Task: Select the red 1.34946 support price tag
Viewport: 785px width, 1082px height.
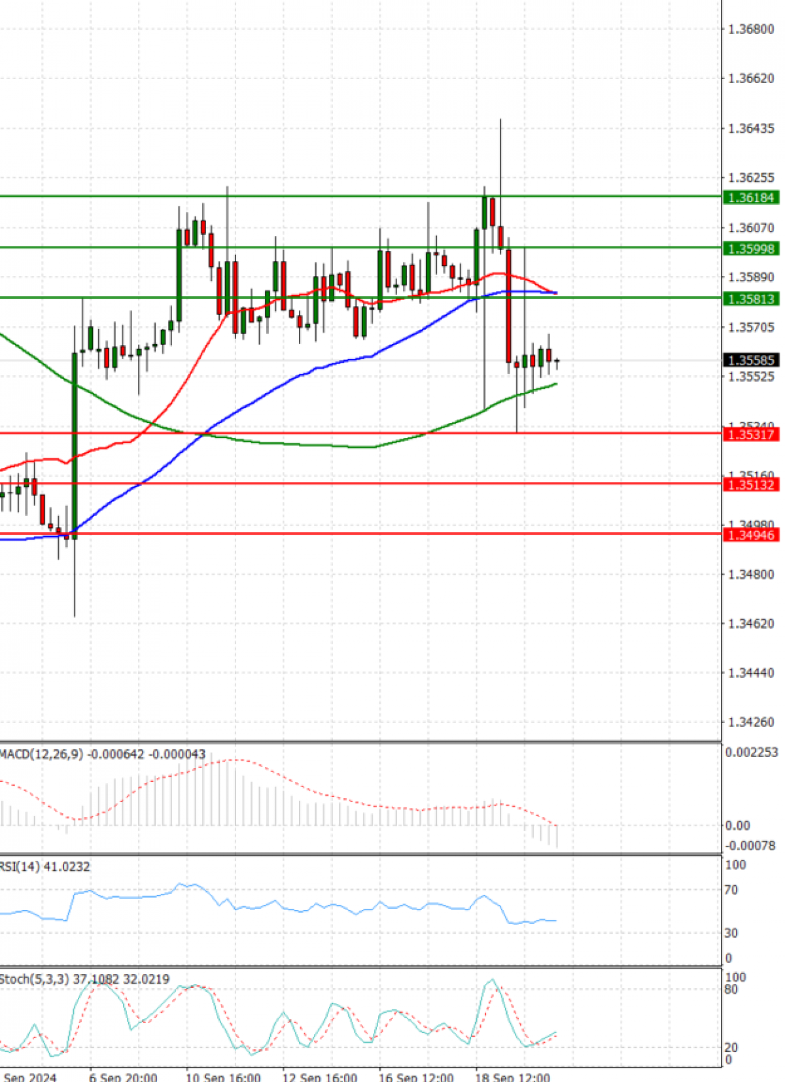Action: tap(750, 535)
